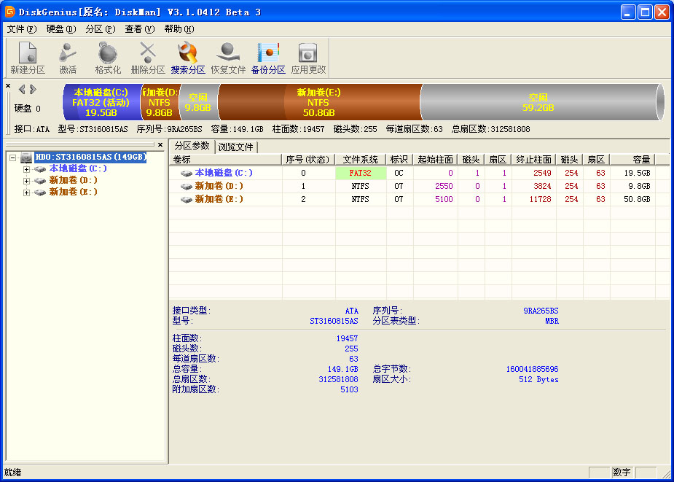Viewport: 674px width, 482px height.
Task: Click the 标识 column header
Action: (399, 160)
